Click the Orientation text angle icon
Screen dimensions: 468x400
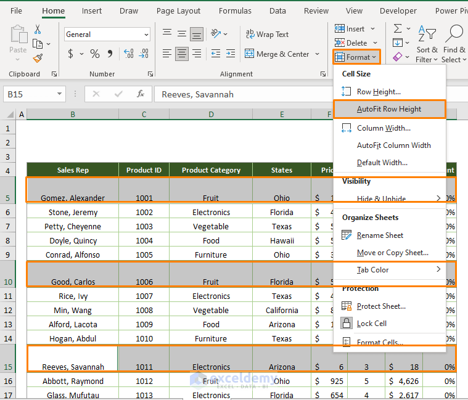[x=215, y=34]
